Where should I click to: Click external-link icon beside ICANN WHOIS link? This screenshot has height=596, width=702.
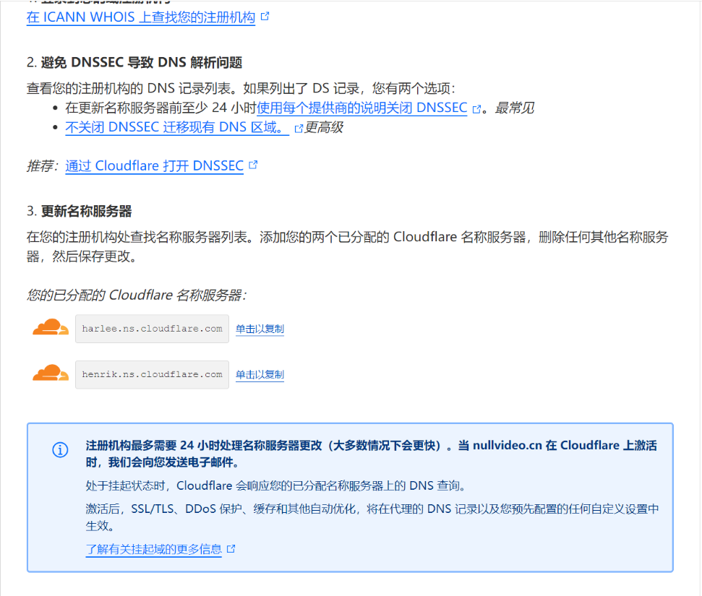click(x=265, y=17)
